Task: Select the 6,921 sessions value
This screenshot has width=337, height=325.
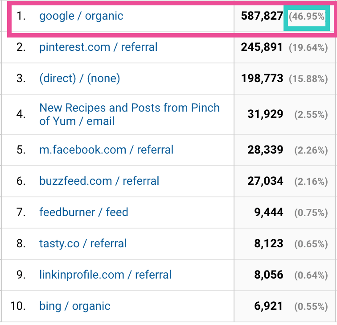Action: click(268, 306)
